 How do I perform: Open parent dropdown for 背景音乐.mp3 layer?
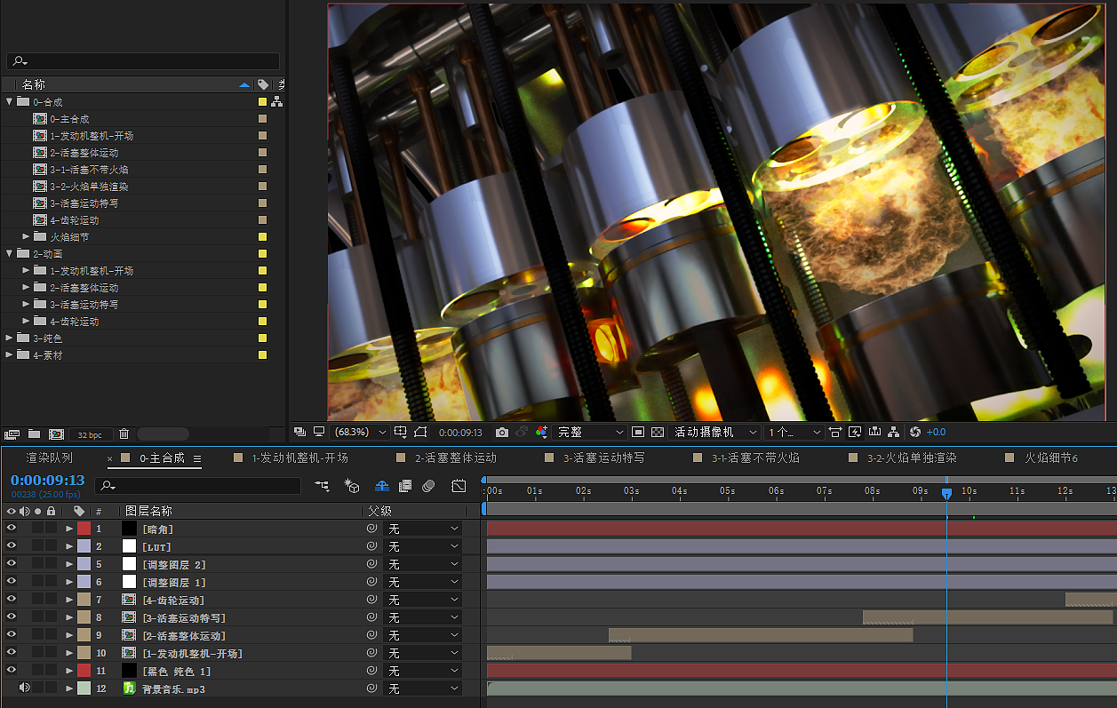(423, 688)
